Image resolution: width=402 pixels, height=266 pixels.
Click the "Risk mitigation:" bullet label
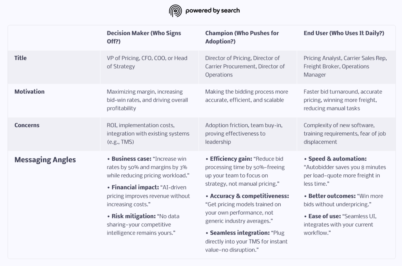pyautogui.click(x=133, y=216)
